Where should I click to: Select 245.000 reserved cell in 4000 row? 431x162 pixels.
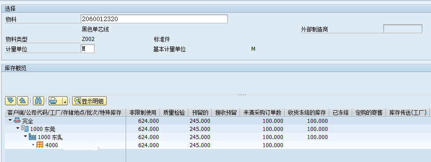point(200,145)
